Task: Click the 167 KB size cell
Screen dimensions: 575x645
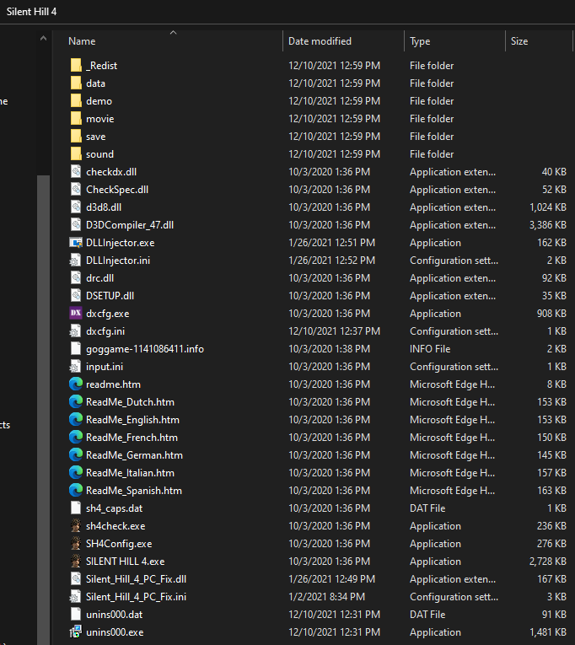Action: click(551, 578)
